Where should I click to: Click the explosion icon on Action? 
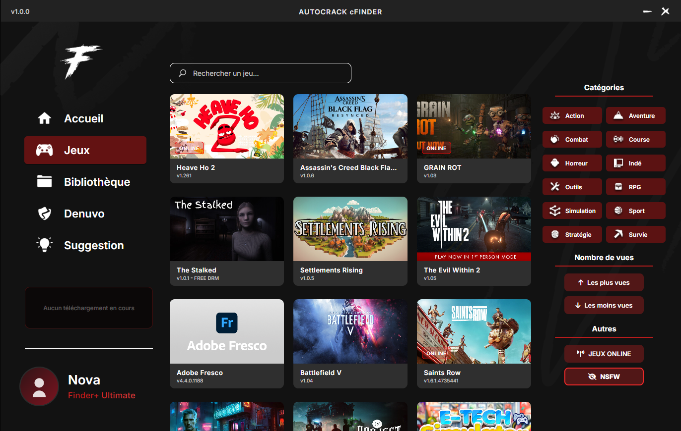click(x=555, y=115)
